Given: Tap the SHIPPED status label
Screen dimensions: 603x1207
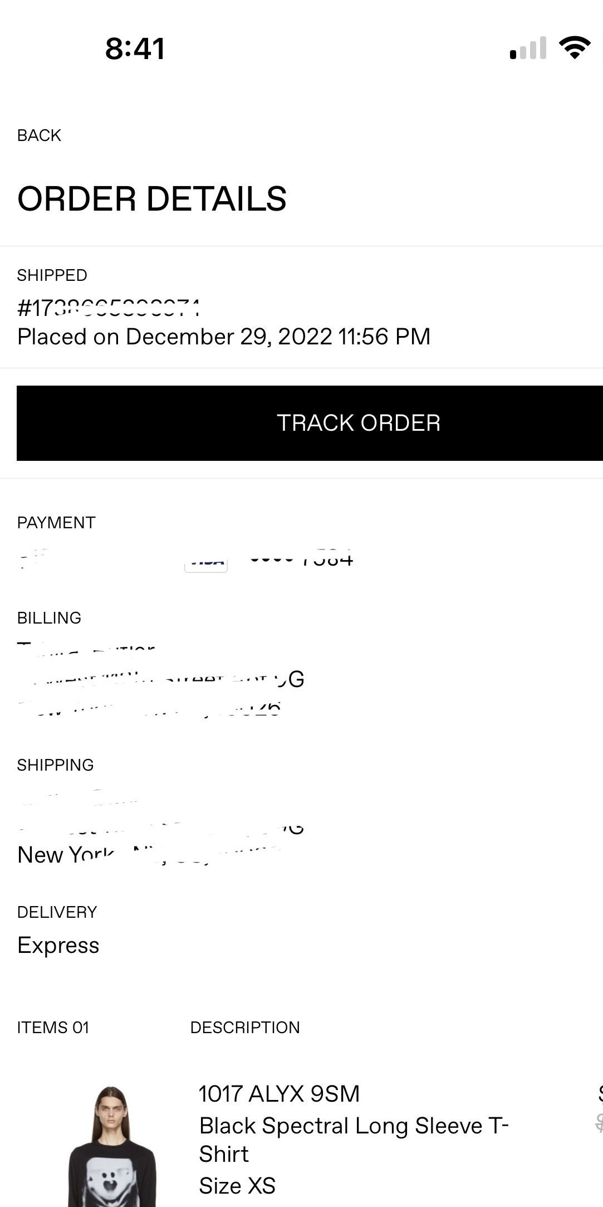Looking at the screenshot, I should pyautogui.click(x=52, y=275).
